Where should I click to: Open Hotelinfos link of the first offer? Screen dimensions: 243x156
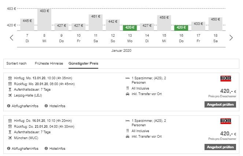tap(58, 106)
